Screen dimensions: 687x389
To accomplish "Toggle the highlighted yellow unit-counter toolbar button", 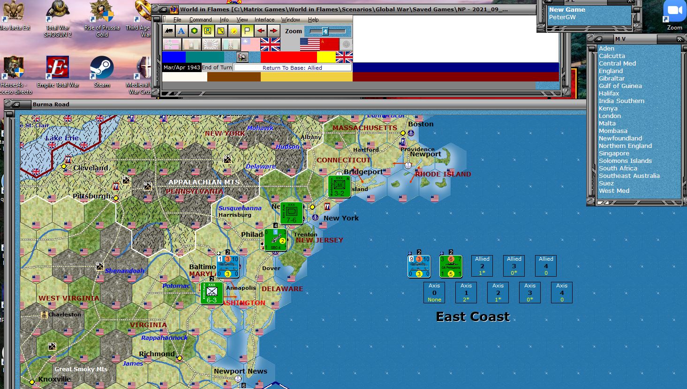I will [208, 31].
